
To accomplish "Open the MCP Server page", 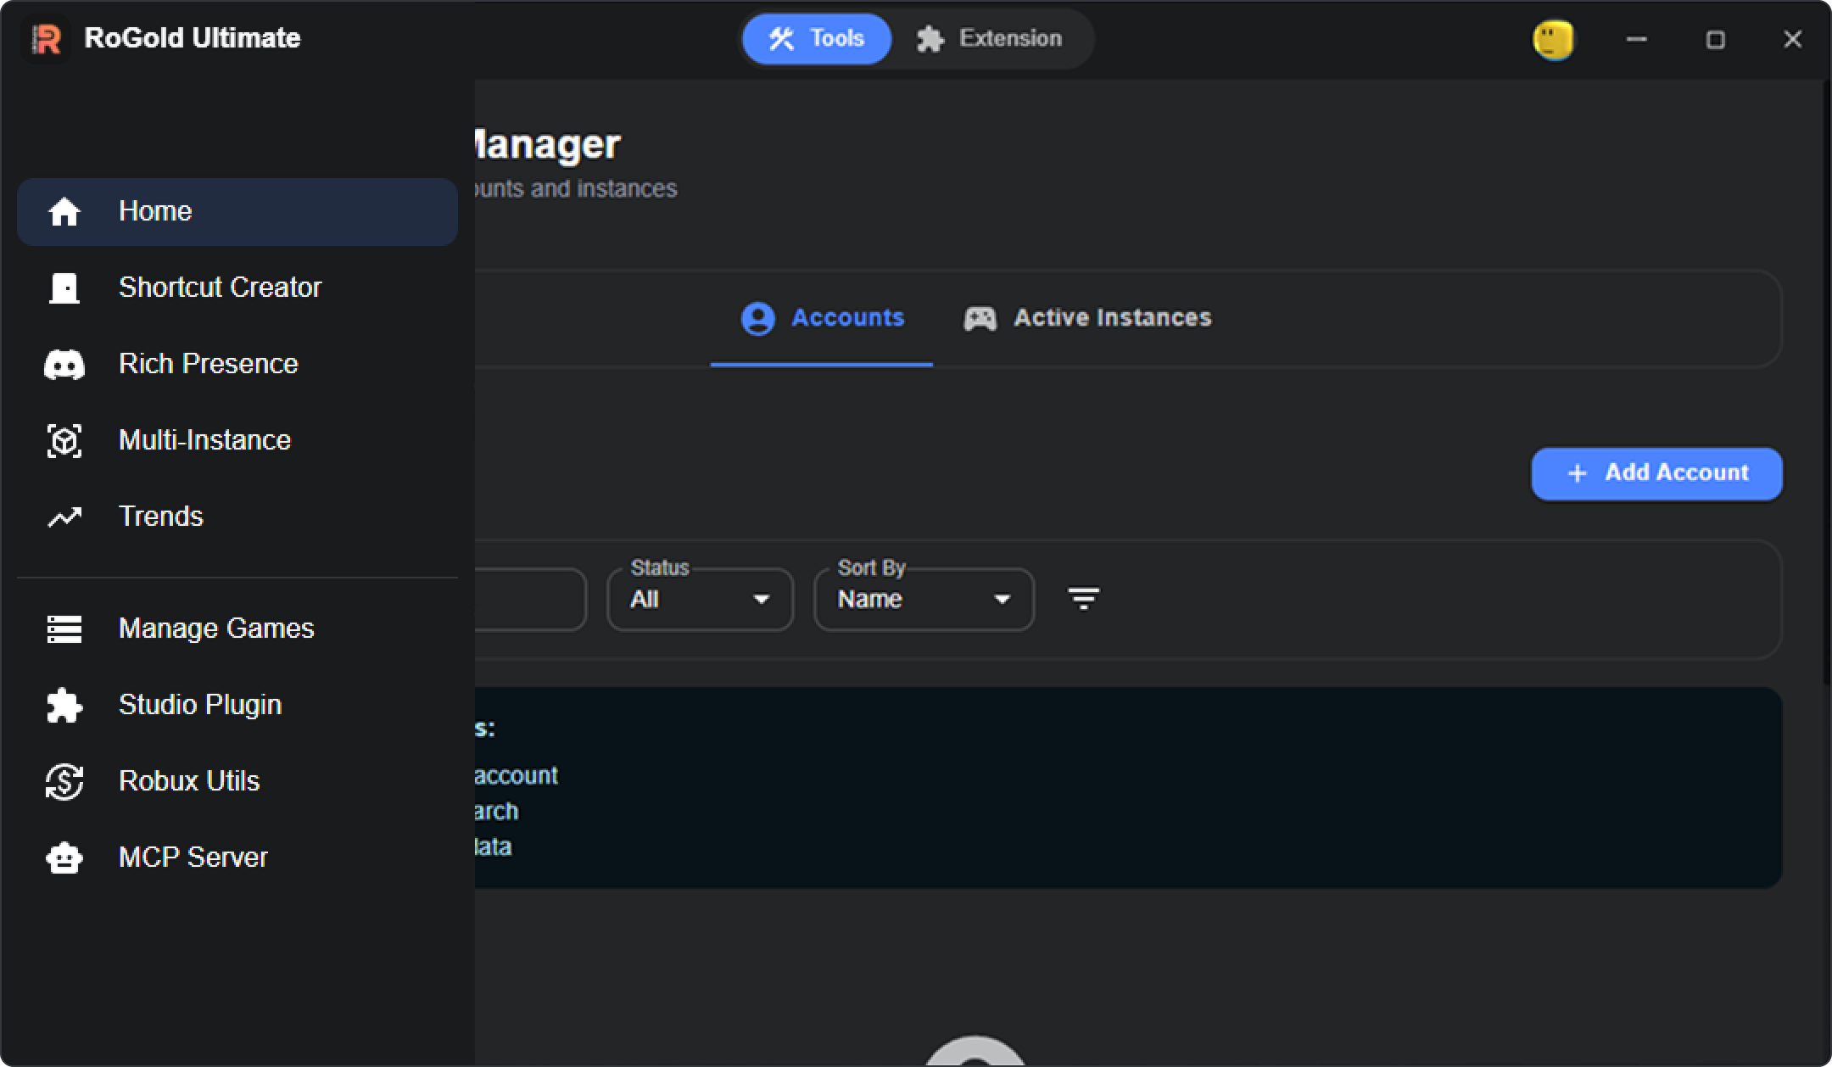I will tap(237, 858).
